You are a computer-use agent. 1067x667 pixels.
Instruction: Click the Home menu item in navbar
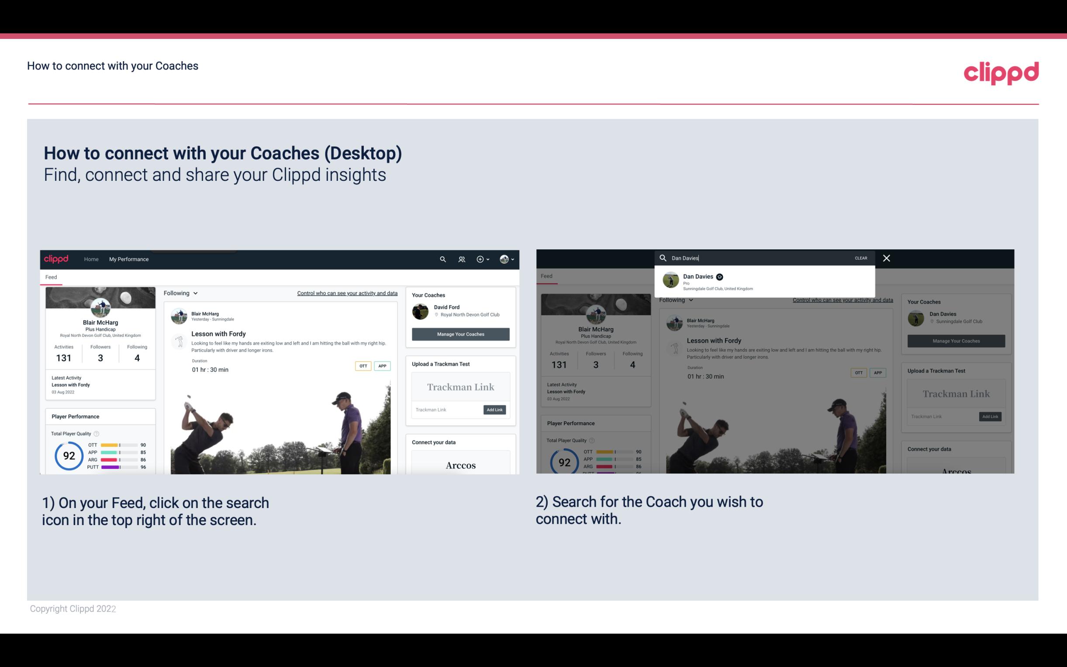click(91, 259)
